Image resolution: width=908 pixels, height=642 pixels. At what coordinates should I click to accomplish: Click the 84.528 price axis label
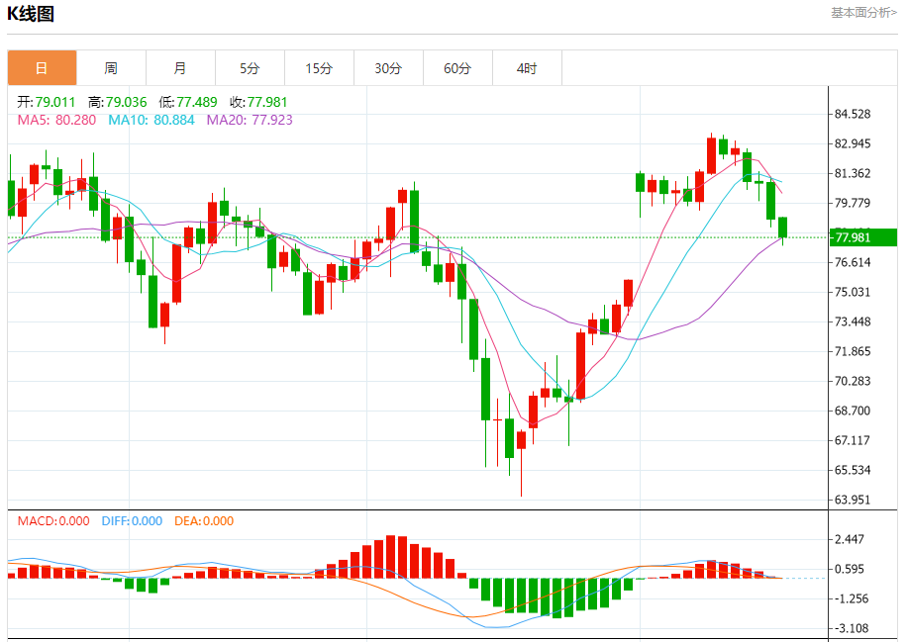(x=853, y=114)
